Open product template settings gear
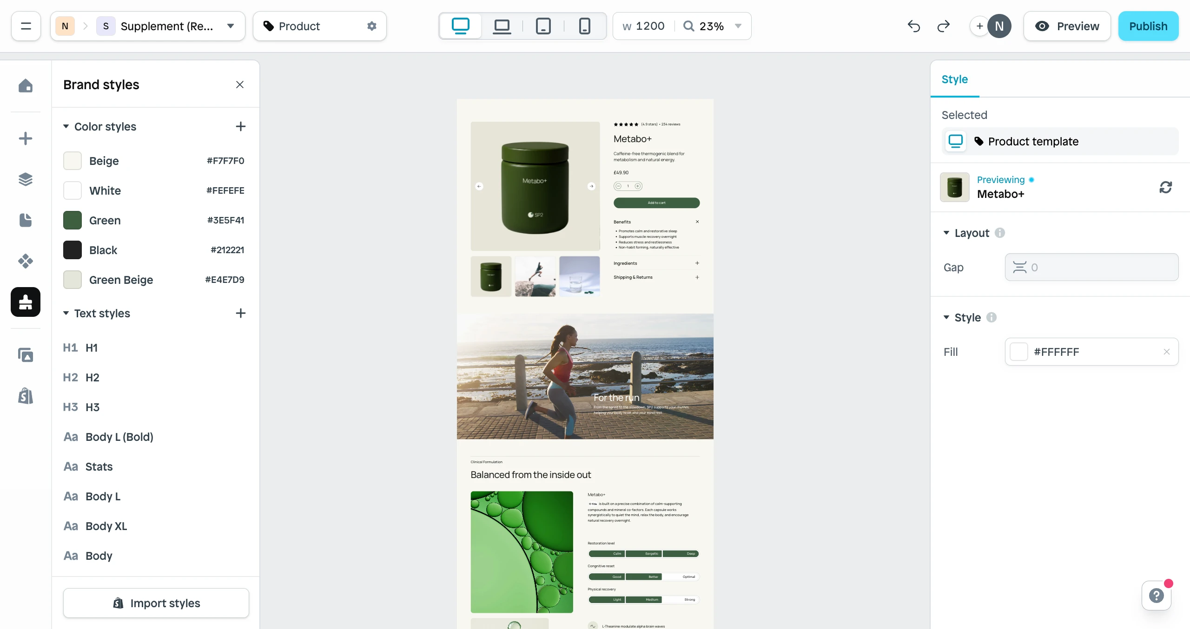 (x=371, y=26)
